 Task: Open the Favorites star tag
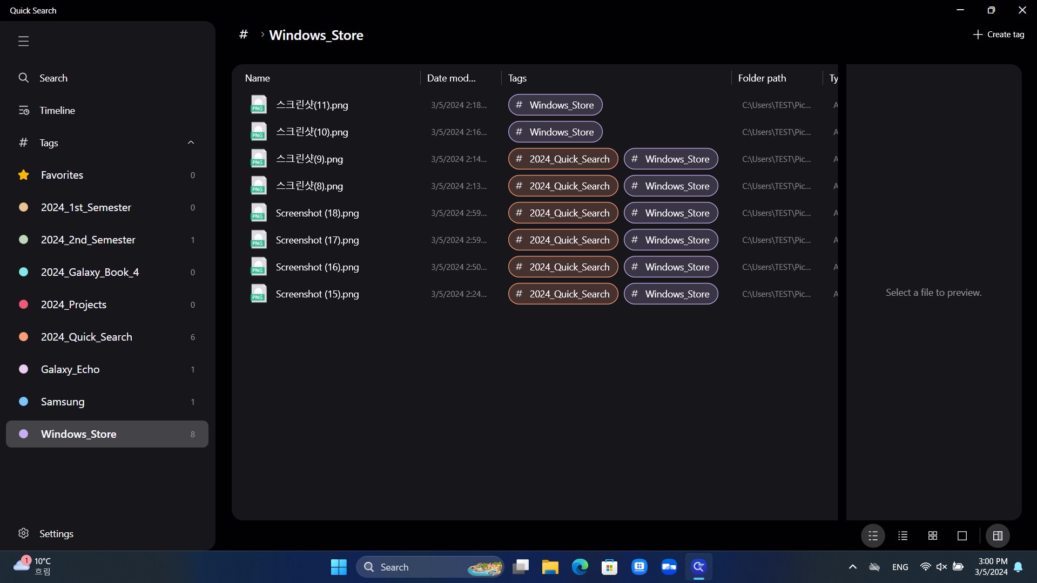[x=107, y=175]
